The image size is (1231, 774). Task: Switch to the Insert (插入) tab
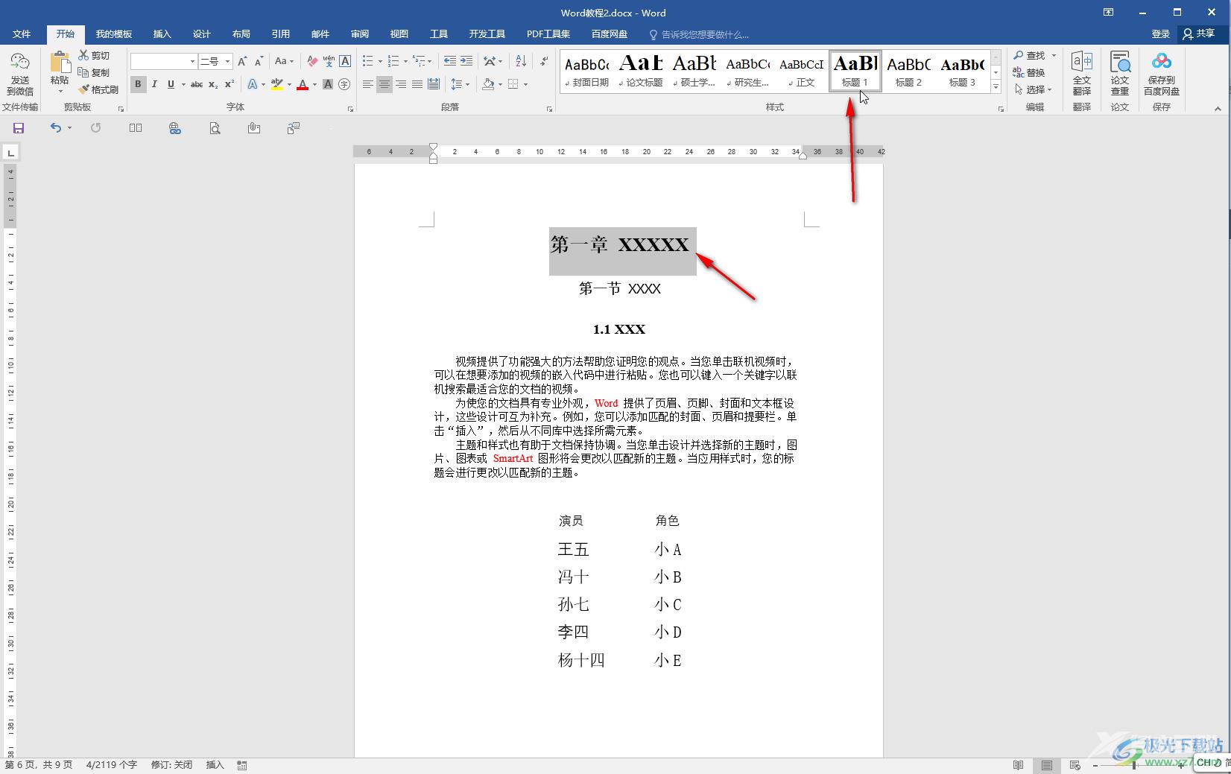(162, 34)
